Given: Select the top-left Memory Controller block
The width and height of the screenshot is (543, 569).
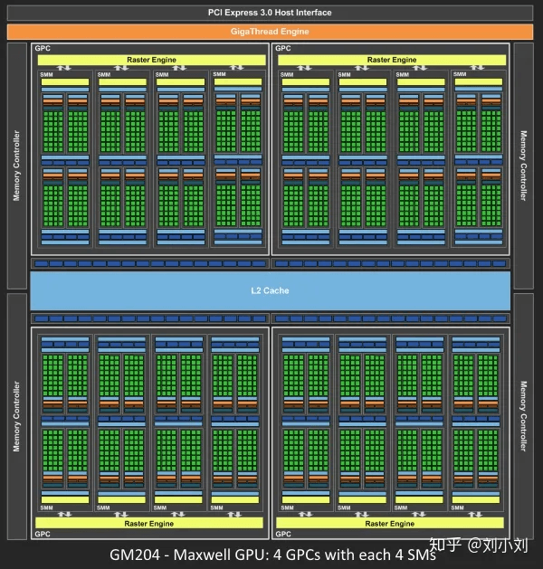Looking at the screenshot, I should pyautogui.click(x=17, y=166).
